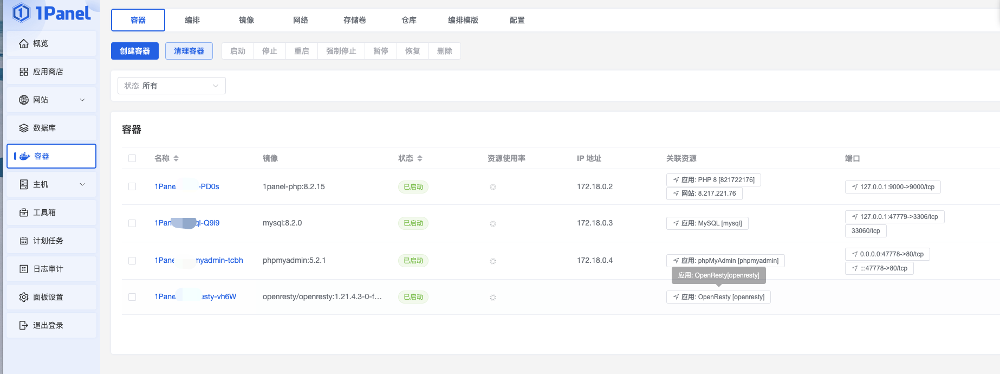Check the box for mysql:8.2.0 row
The height and width of the screenshot is (374, 1000).
pyautogui.click(x=132, y=223)
